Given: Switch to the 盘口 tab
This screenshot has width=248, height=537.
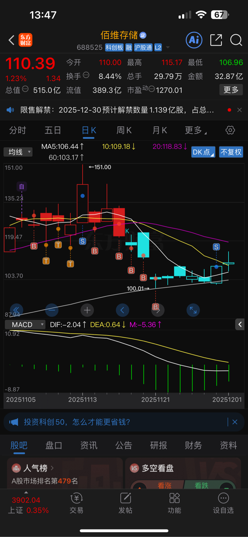Looking at the screenshot, I should [54, 446].
